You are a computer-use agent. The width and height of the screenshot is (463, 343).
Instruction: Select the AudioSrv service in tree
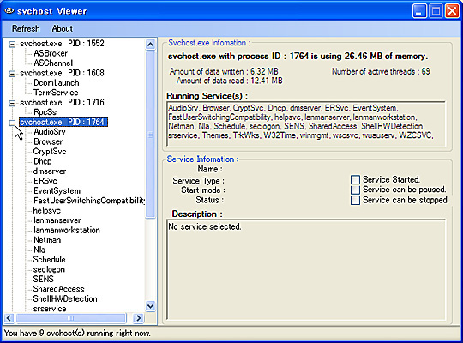coord(50,132)
